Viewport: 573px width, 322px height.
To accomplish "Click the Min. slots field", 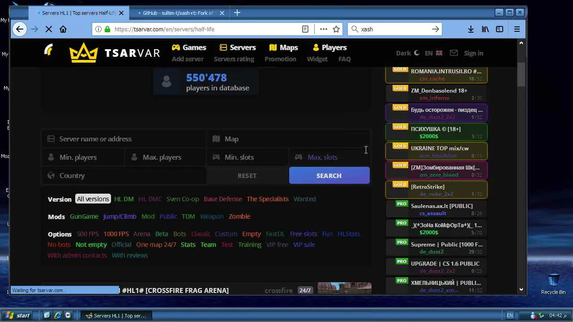I will pos(248,157).
